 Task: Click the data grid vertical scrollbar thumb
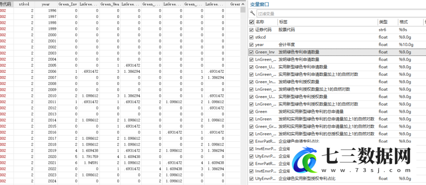pyautogui.click(x=243, y=10)
